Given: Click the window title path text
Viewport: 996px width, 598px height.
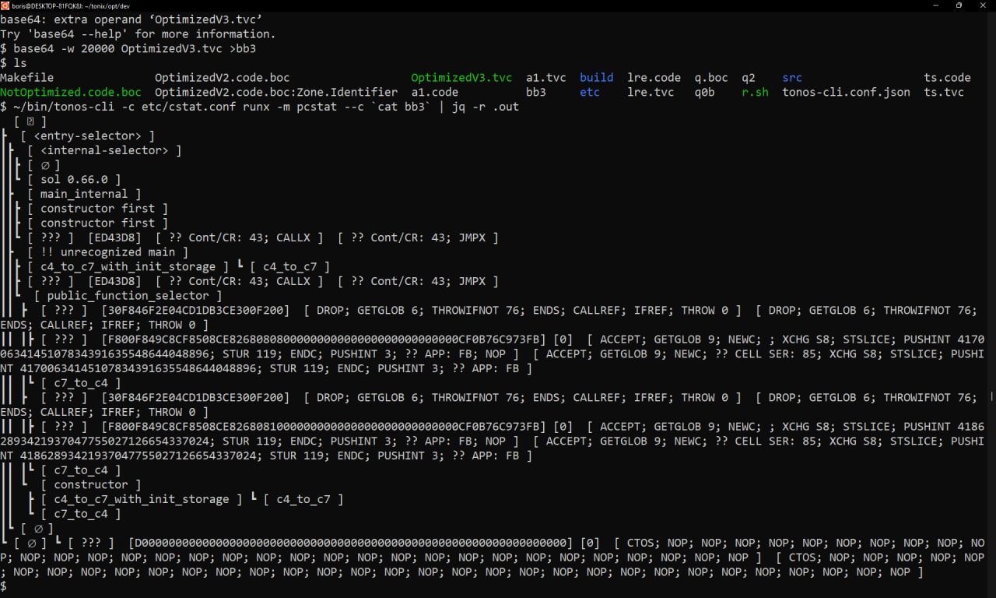Looking at the screenshot, I should (70, 5).
